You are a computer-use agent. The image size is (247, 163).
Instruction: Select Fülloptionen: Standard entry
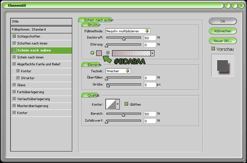(x=41, y=30)
